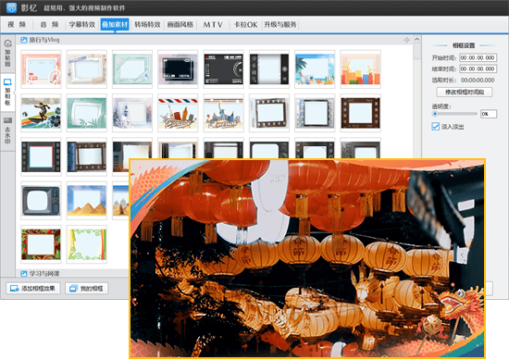Screen dimensions: 509x360
Task: Adjust the 透明度 slider handle
Action: tap(435, 114)
